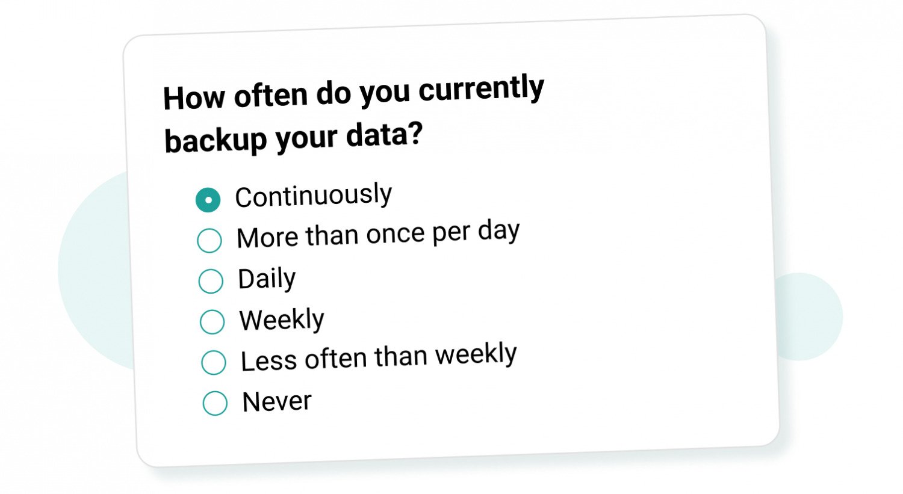Viewport: 903px width, 494px height.
Task: Change answer from Continuously to Daily
Action: (211, 280)
